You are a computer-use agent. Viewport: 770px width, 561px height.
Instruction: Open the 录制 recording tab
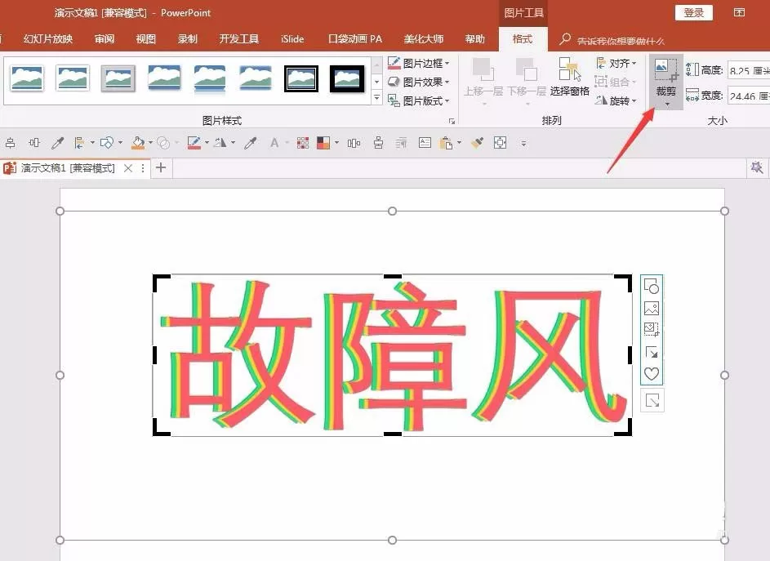coord(188,39)
